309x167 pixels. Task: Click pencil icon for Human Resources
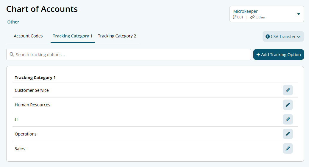[x=288, y=105]
